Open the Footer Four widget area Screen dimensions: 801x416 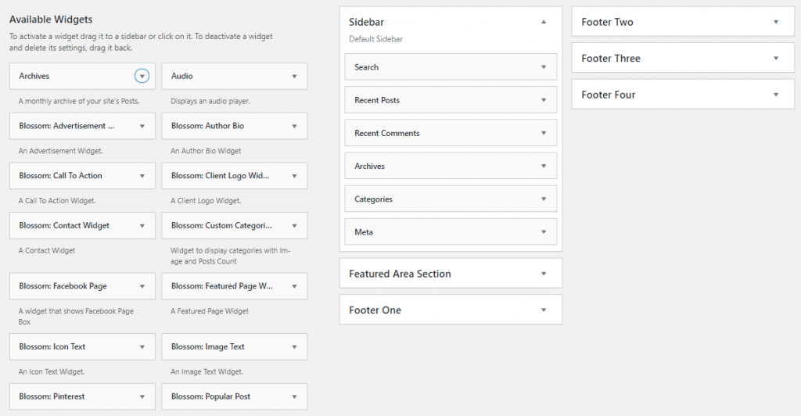point(776,95)
